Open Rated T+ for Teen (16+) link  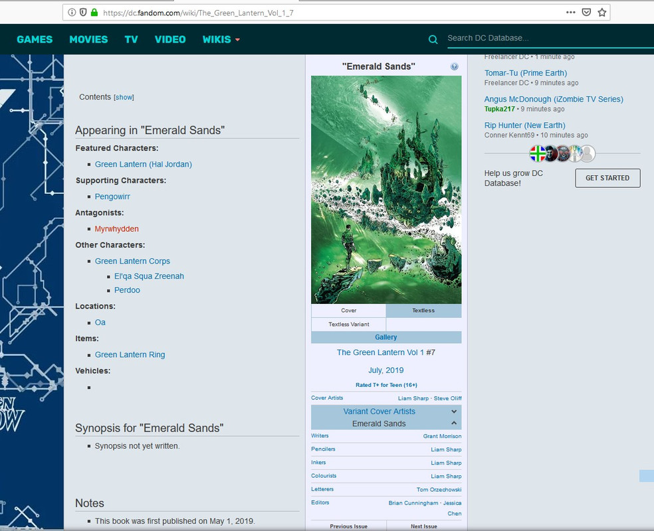pos(386,385)
